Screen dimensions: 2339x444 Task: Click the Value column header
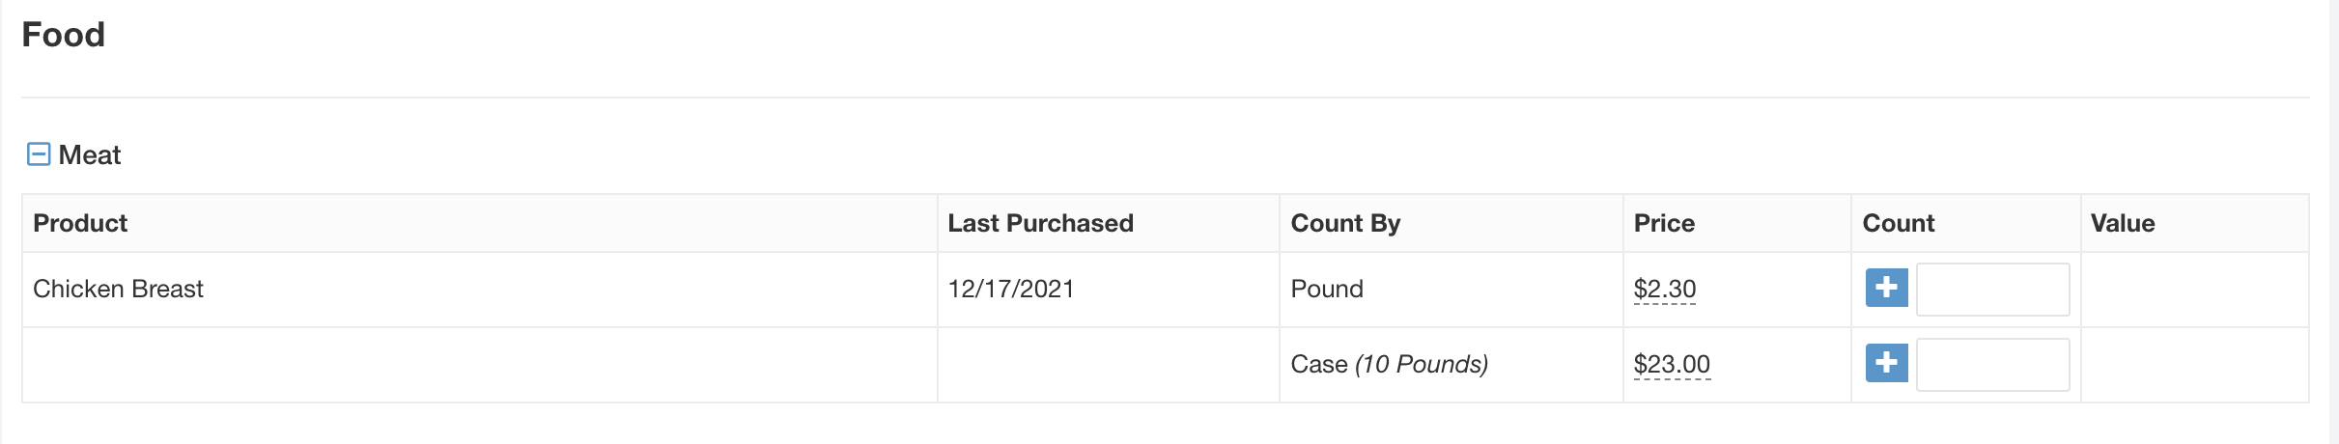pos(2122,223)
